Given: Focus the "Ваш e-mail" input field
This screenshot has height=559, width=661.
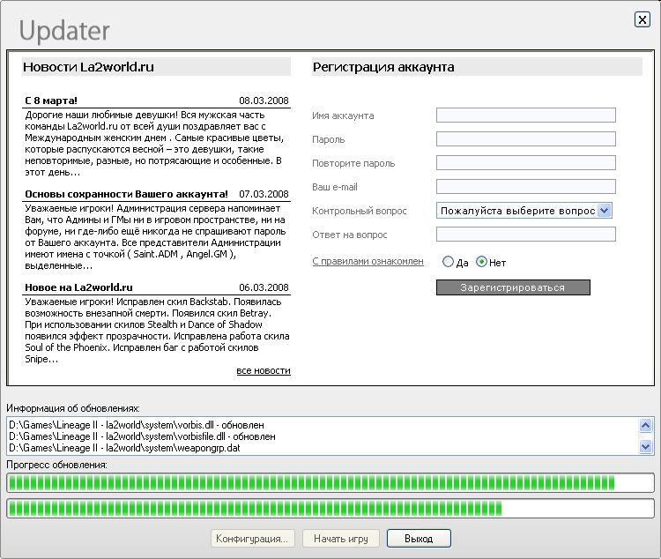Looking at the screenshot, I should 525,186.
